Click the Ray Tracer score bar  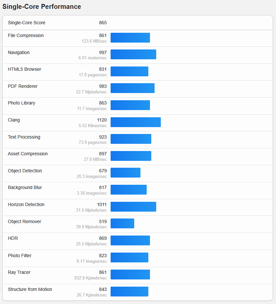[x=130, y=275]
